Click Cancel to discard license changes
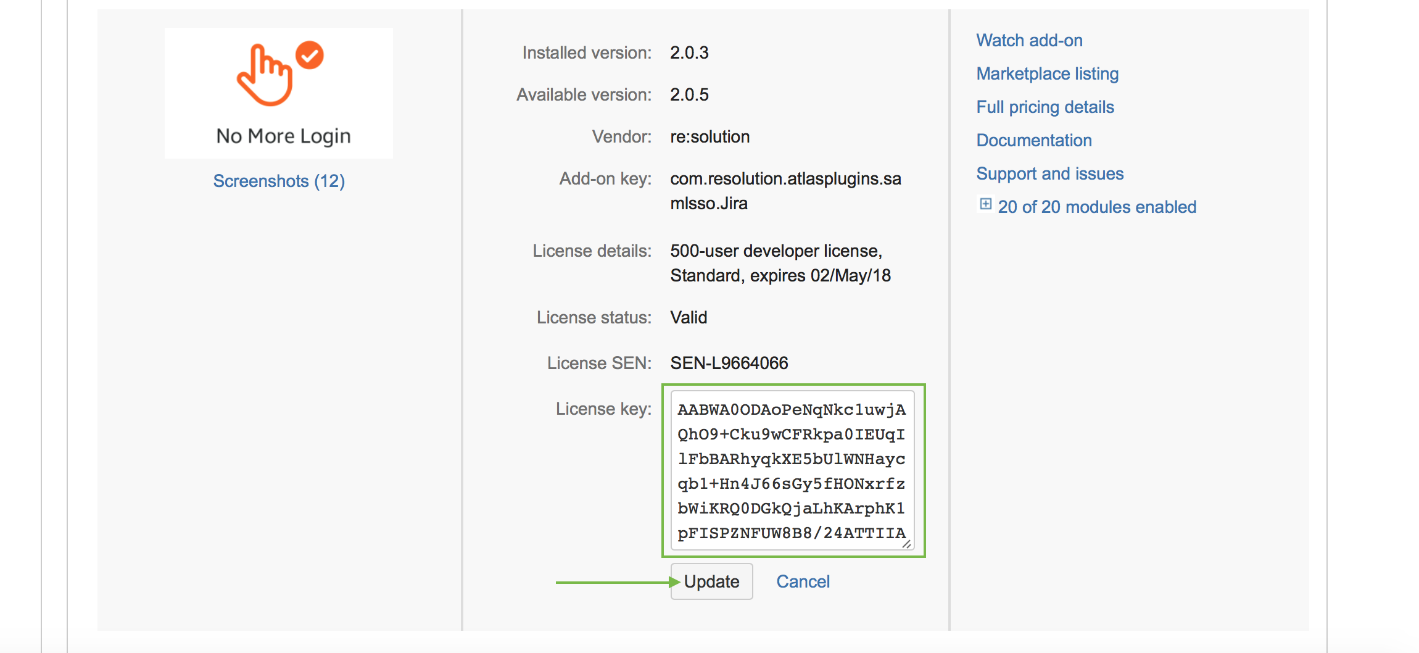This screenshot has height=653, width=1419. [x=803, y=581]
